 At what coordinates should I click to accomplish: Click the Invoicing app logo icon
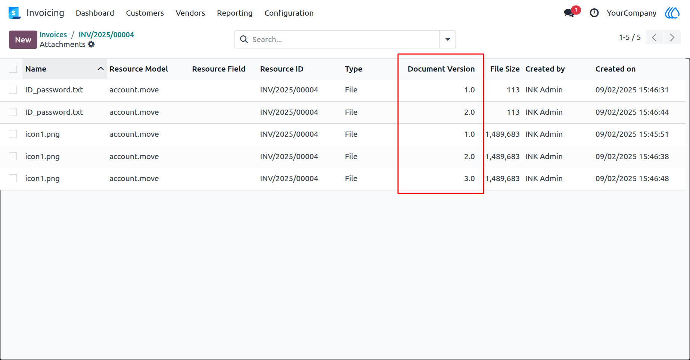(x=14, y=13)
